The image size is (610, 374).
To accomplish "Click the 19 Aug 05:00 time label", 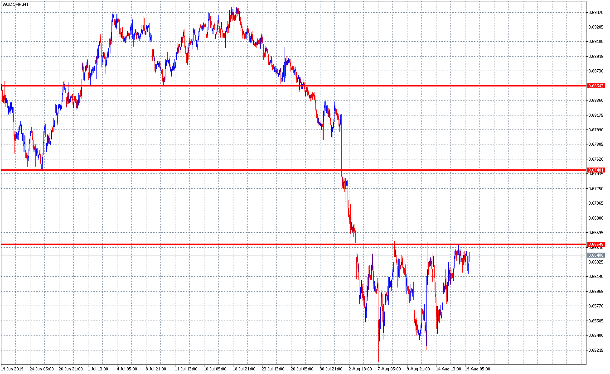I will (x=477, y=369).
